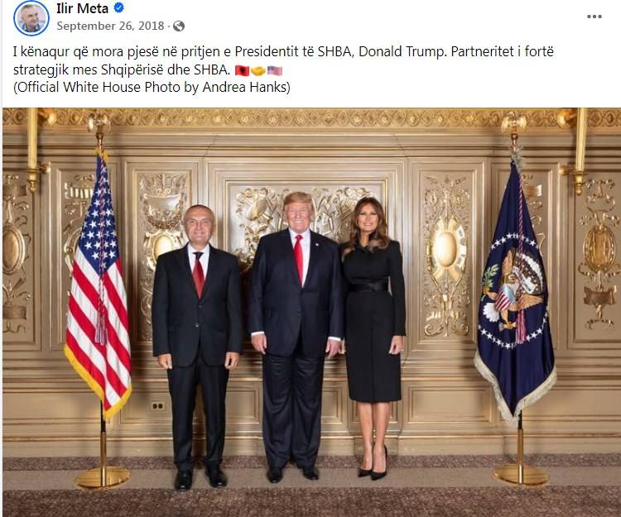Click the US flag emoji in the text
Viewport: 621px width, 517px height.
275,70
